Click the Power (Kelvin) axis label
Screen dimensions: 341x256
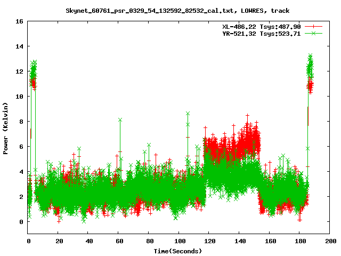coord(5,129)
